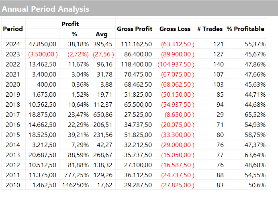Click the 2022 trades count of 140
The width and height of the screenshot is (278, 199).
(x=217, y=64)
